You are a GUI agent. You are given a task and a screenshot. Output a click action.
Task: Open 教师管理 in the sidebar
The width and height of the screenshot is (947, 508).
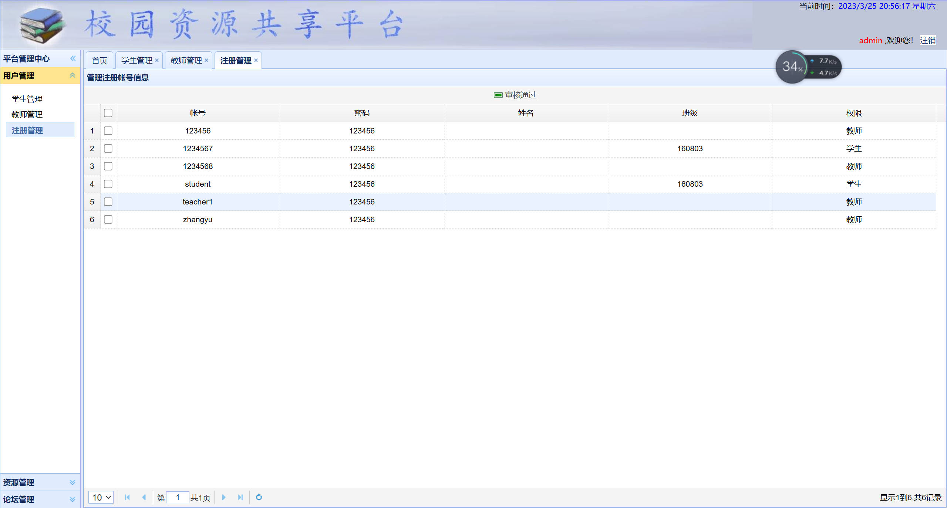click(x=27, y=114)
